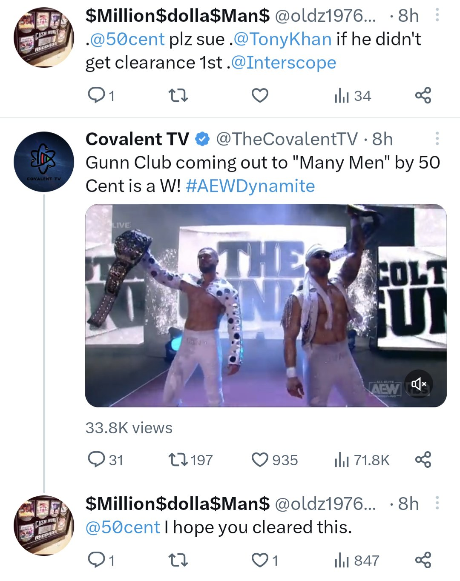Unmute the Gunn Club entrance video
Viewport: 460px width, 581px height.
(x=418, y=384)
